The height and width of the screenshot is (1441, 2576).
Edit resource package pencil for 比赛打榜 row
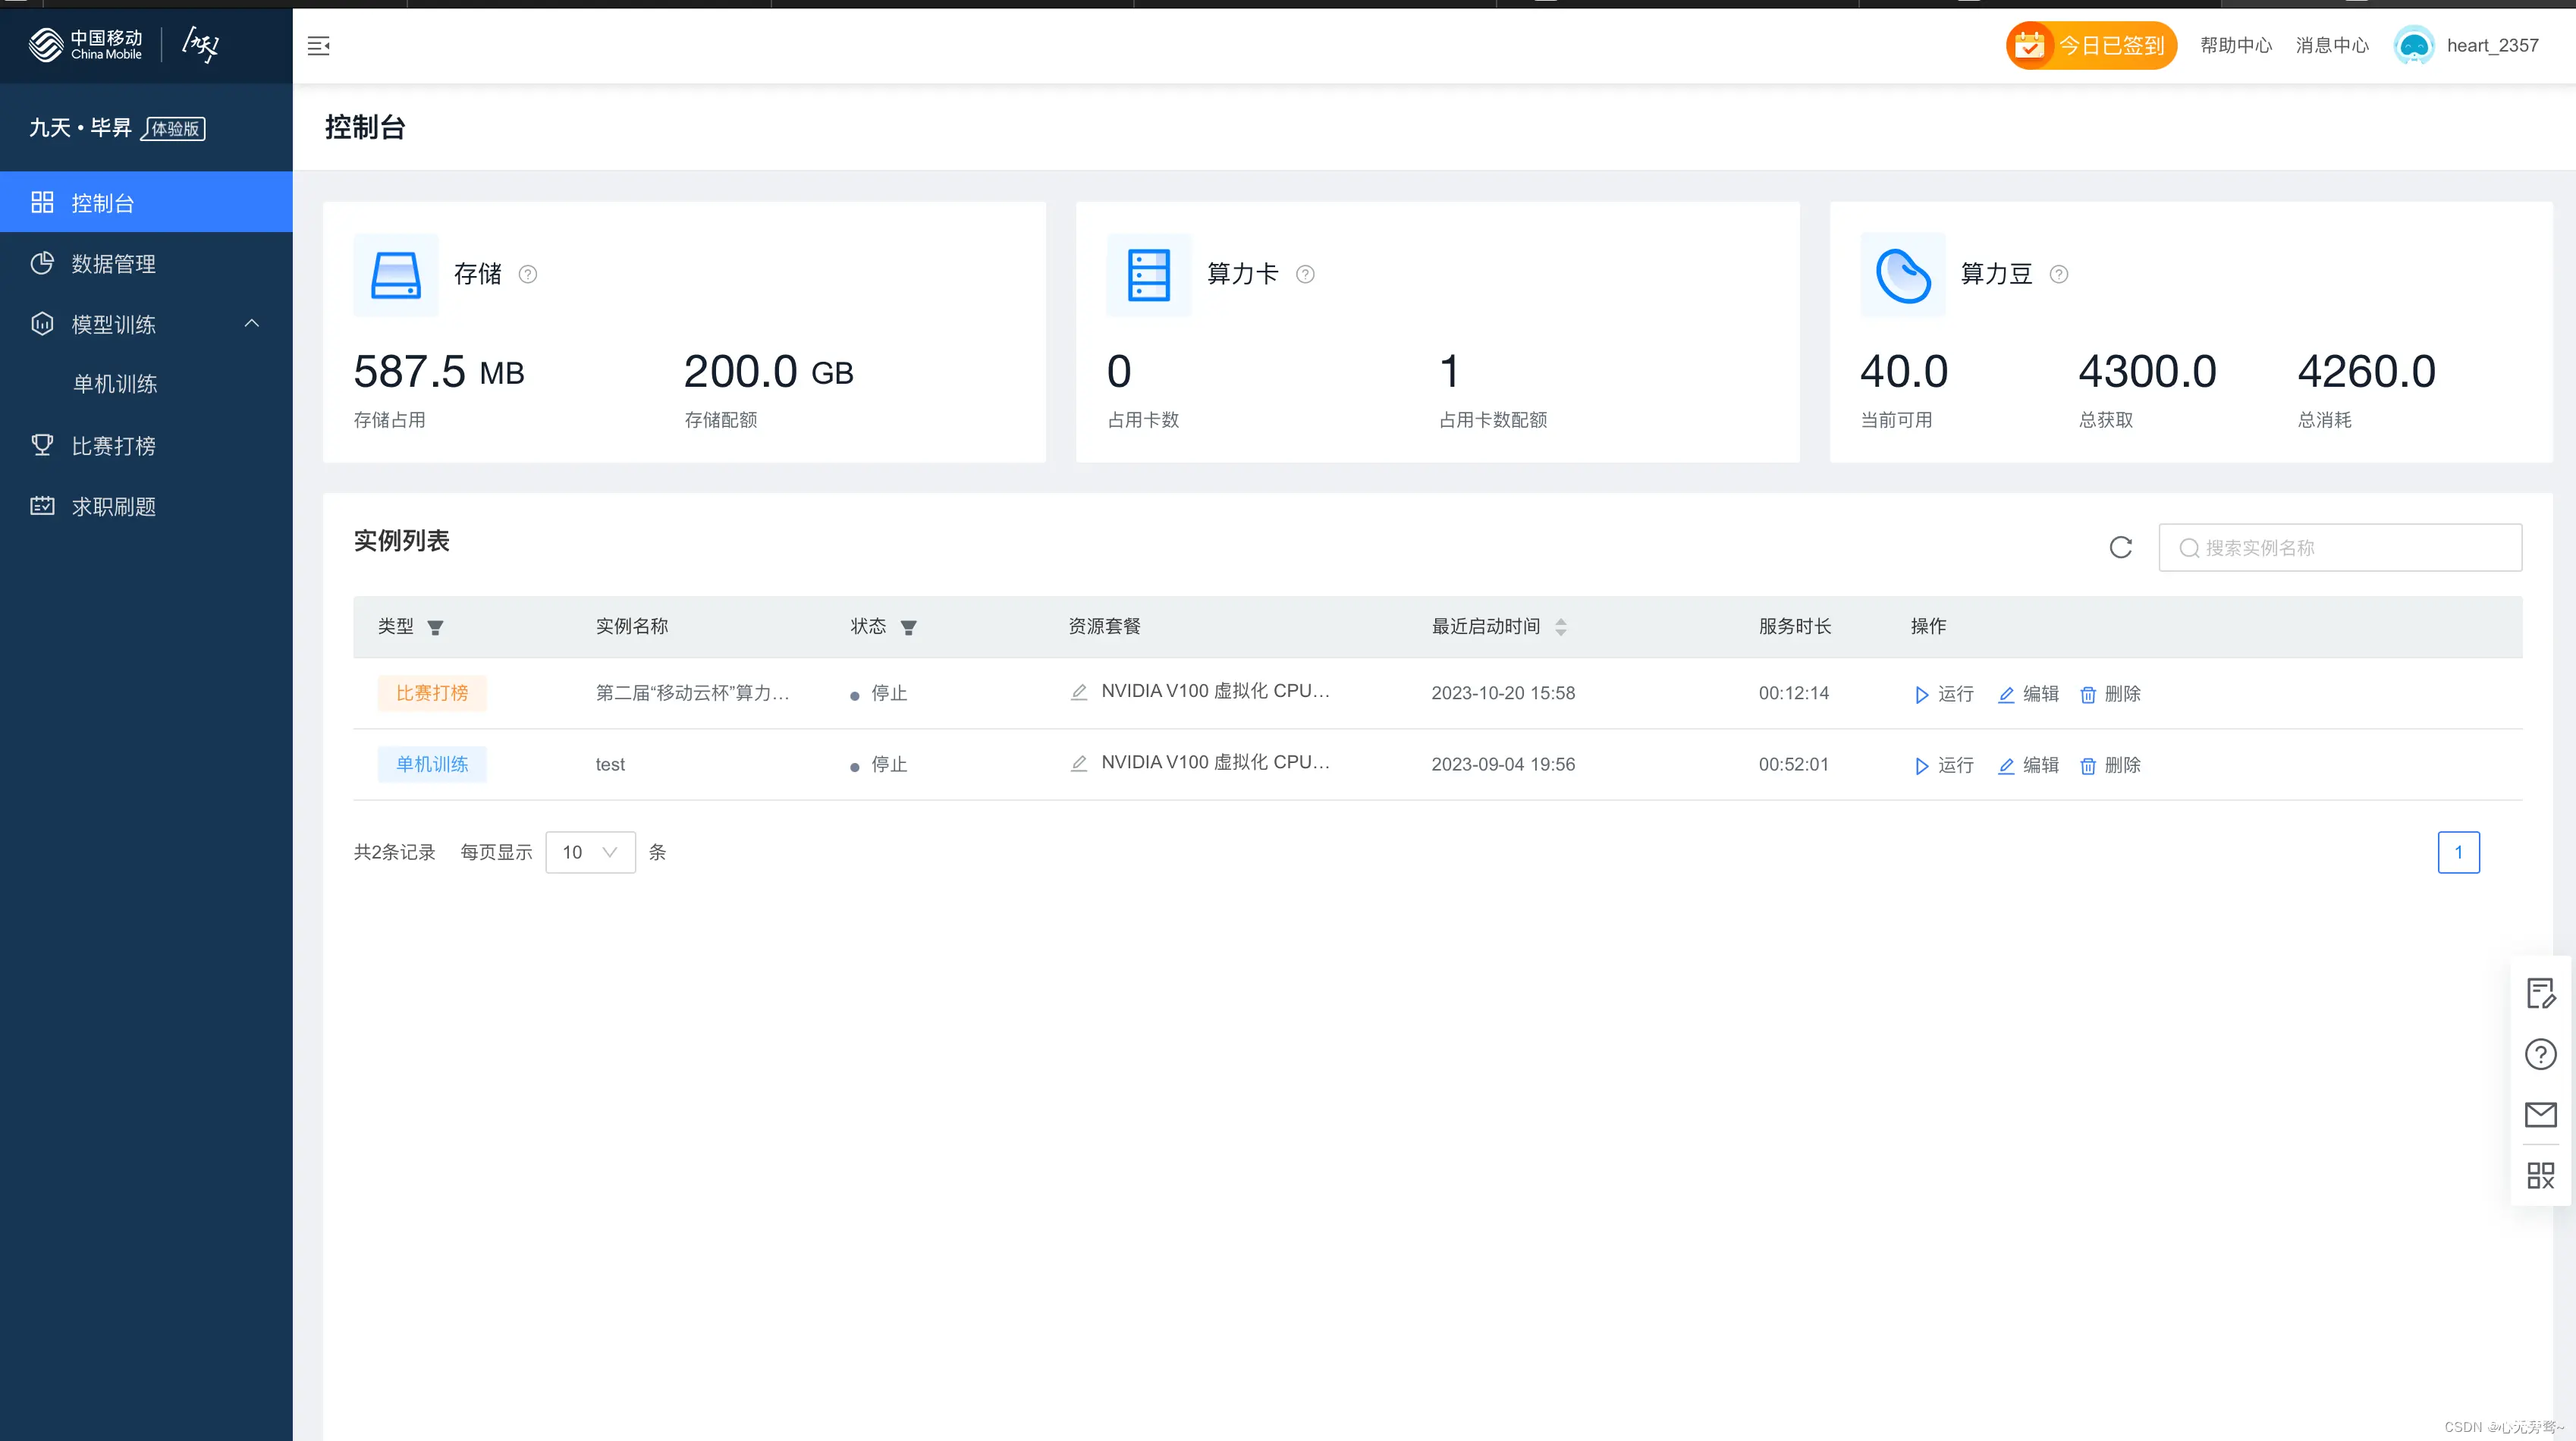click(x=1079, y=692)
